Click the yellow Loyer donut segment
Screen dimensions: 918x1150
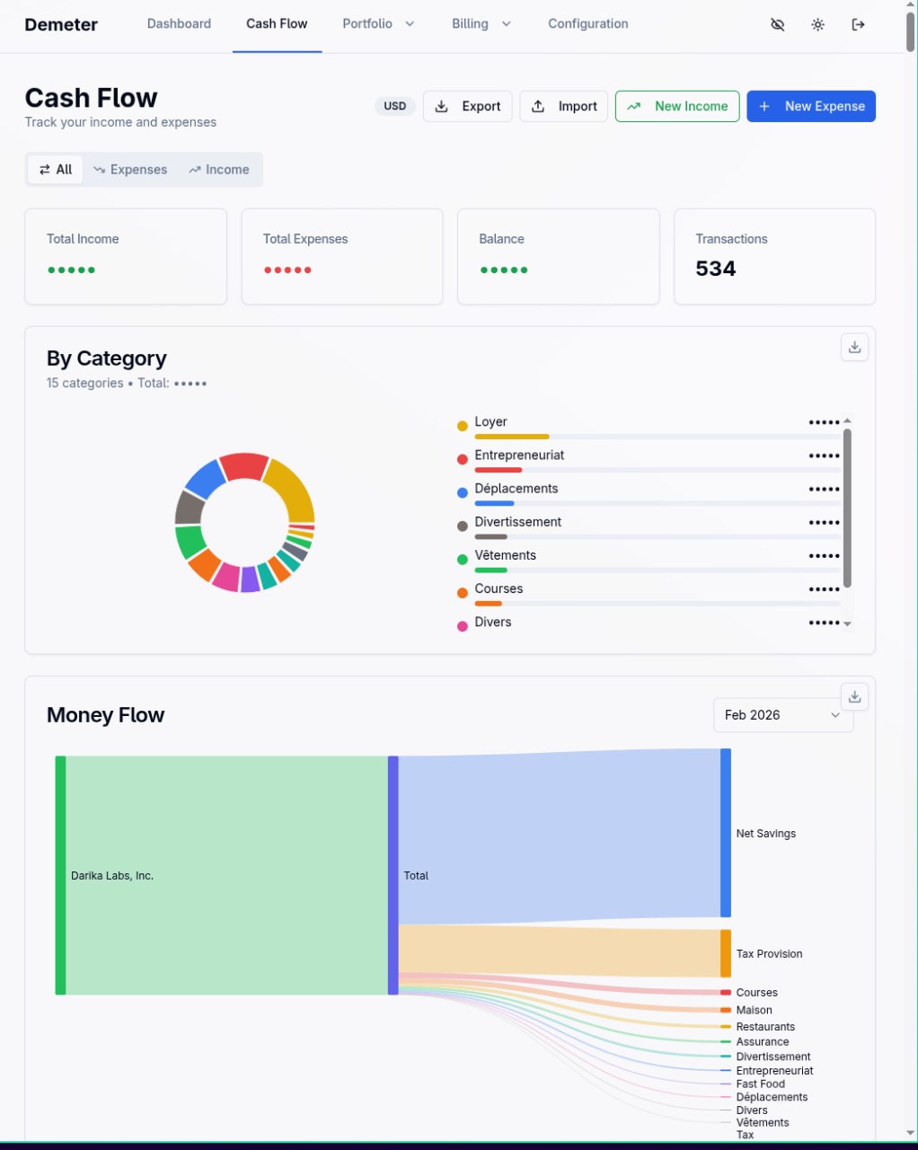[295, 487]
